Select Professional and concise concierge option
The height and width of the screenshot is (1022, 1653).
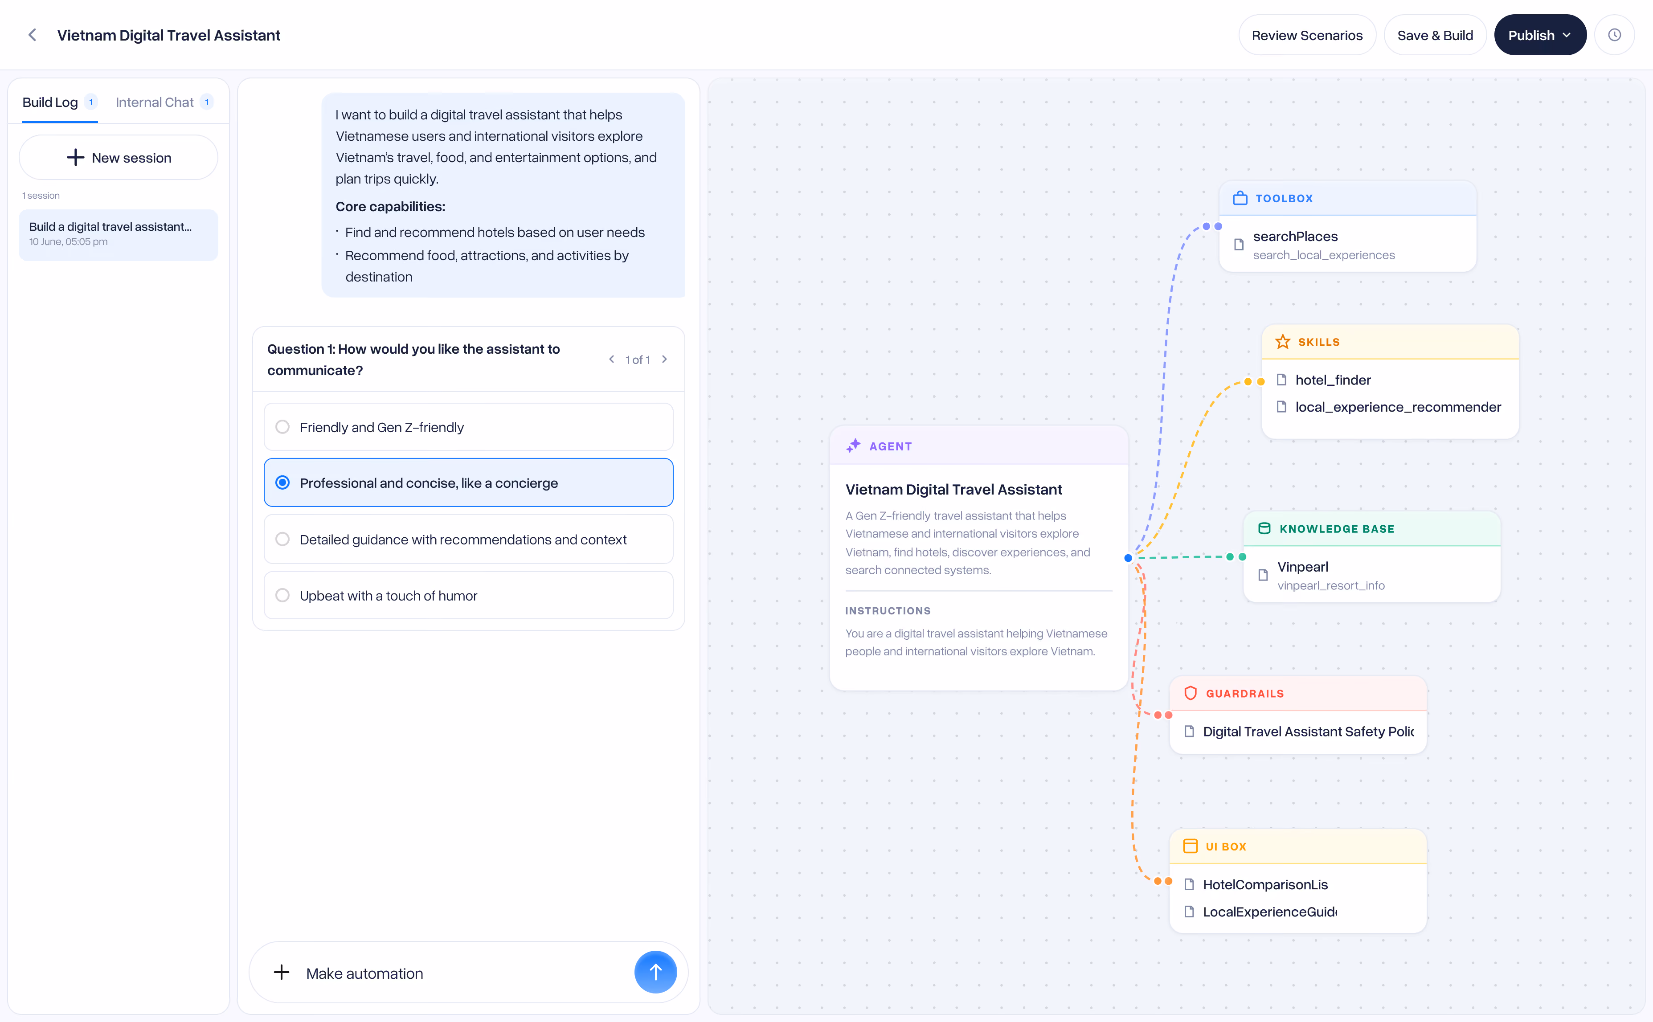pos(468,482)
